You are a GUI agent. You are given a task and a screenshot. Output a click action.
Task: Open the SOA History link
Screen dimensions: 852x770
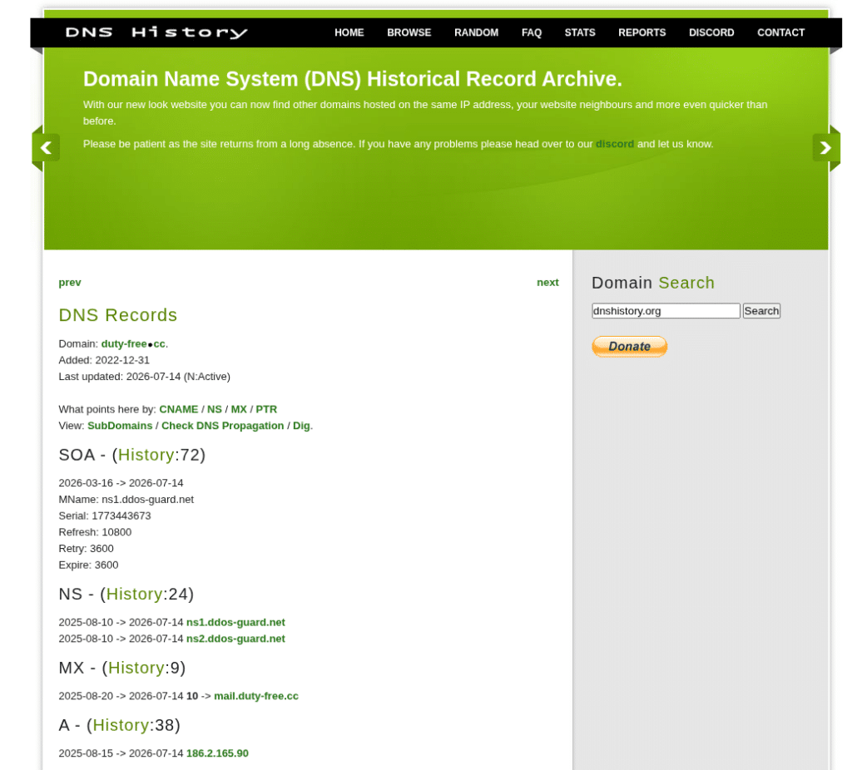[146, 455]
